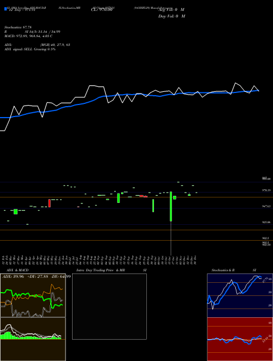Click the CL: 970.00 closing price text
The height and width of the screenshot is (361, 273).
(x=102, y=10)
